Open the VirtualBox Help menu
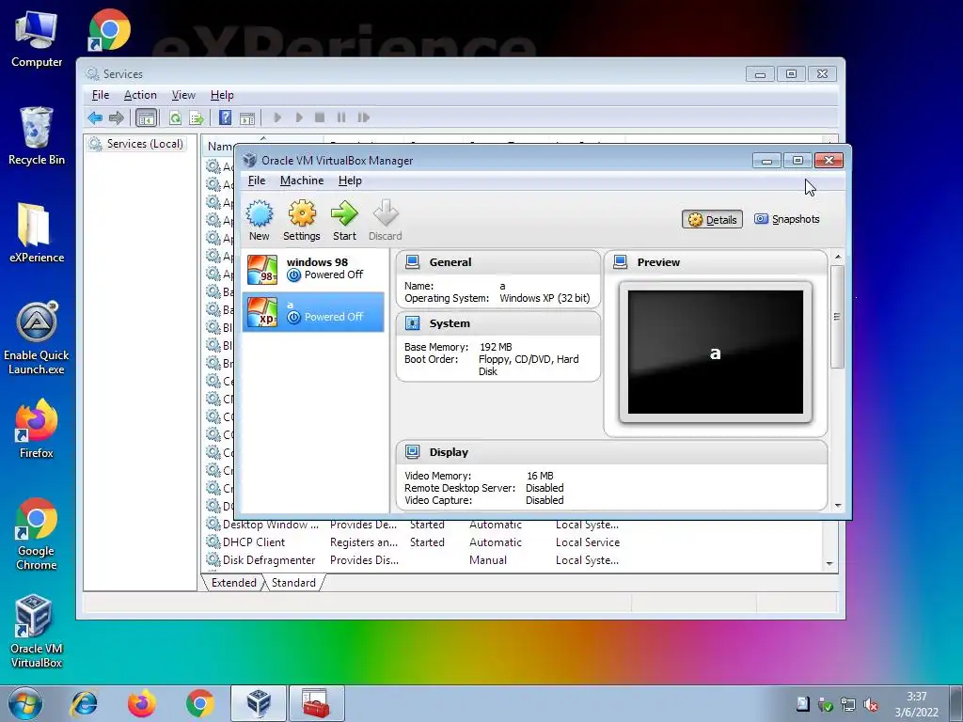 point(350,180)
